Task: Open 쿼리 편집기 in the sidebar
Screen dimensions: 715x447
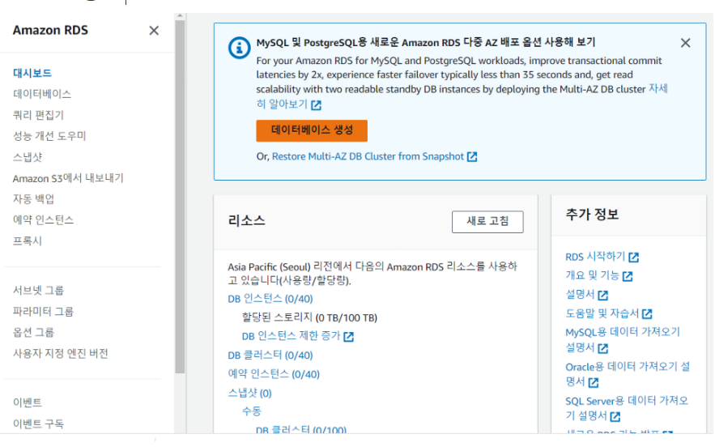Action: (38, 115)
